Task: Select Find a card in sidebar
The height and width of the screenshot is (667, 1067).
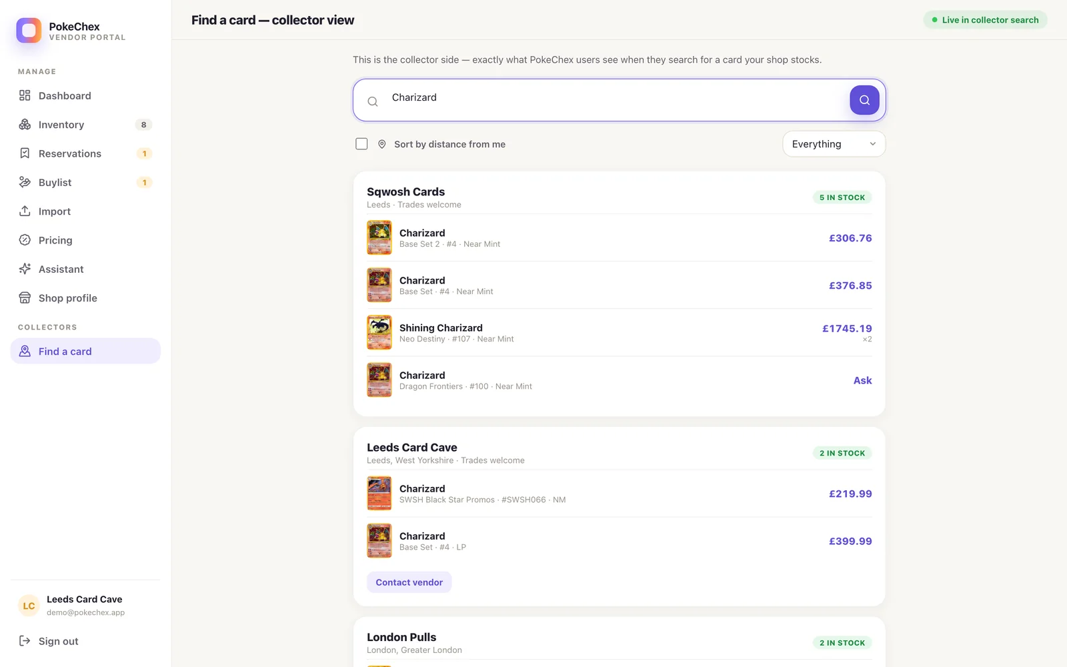Action: (x=85, y=351)
